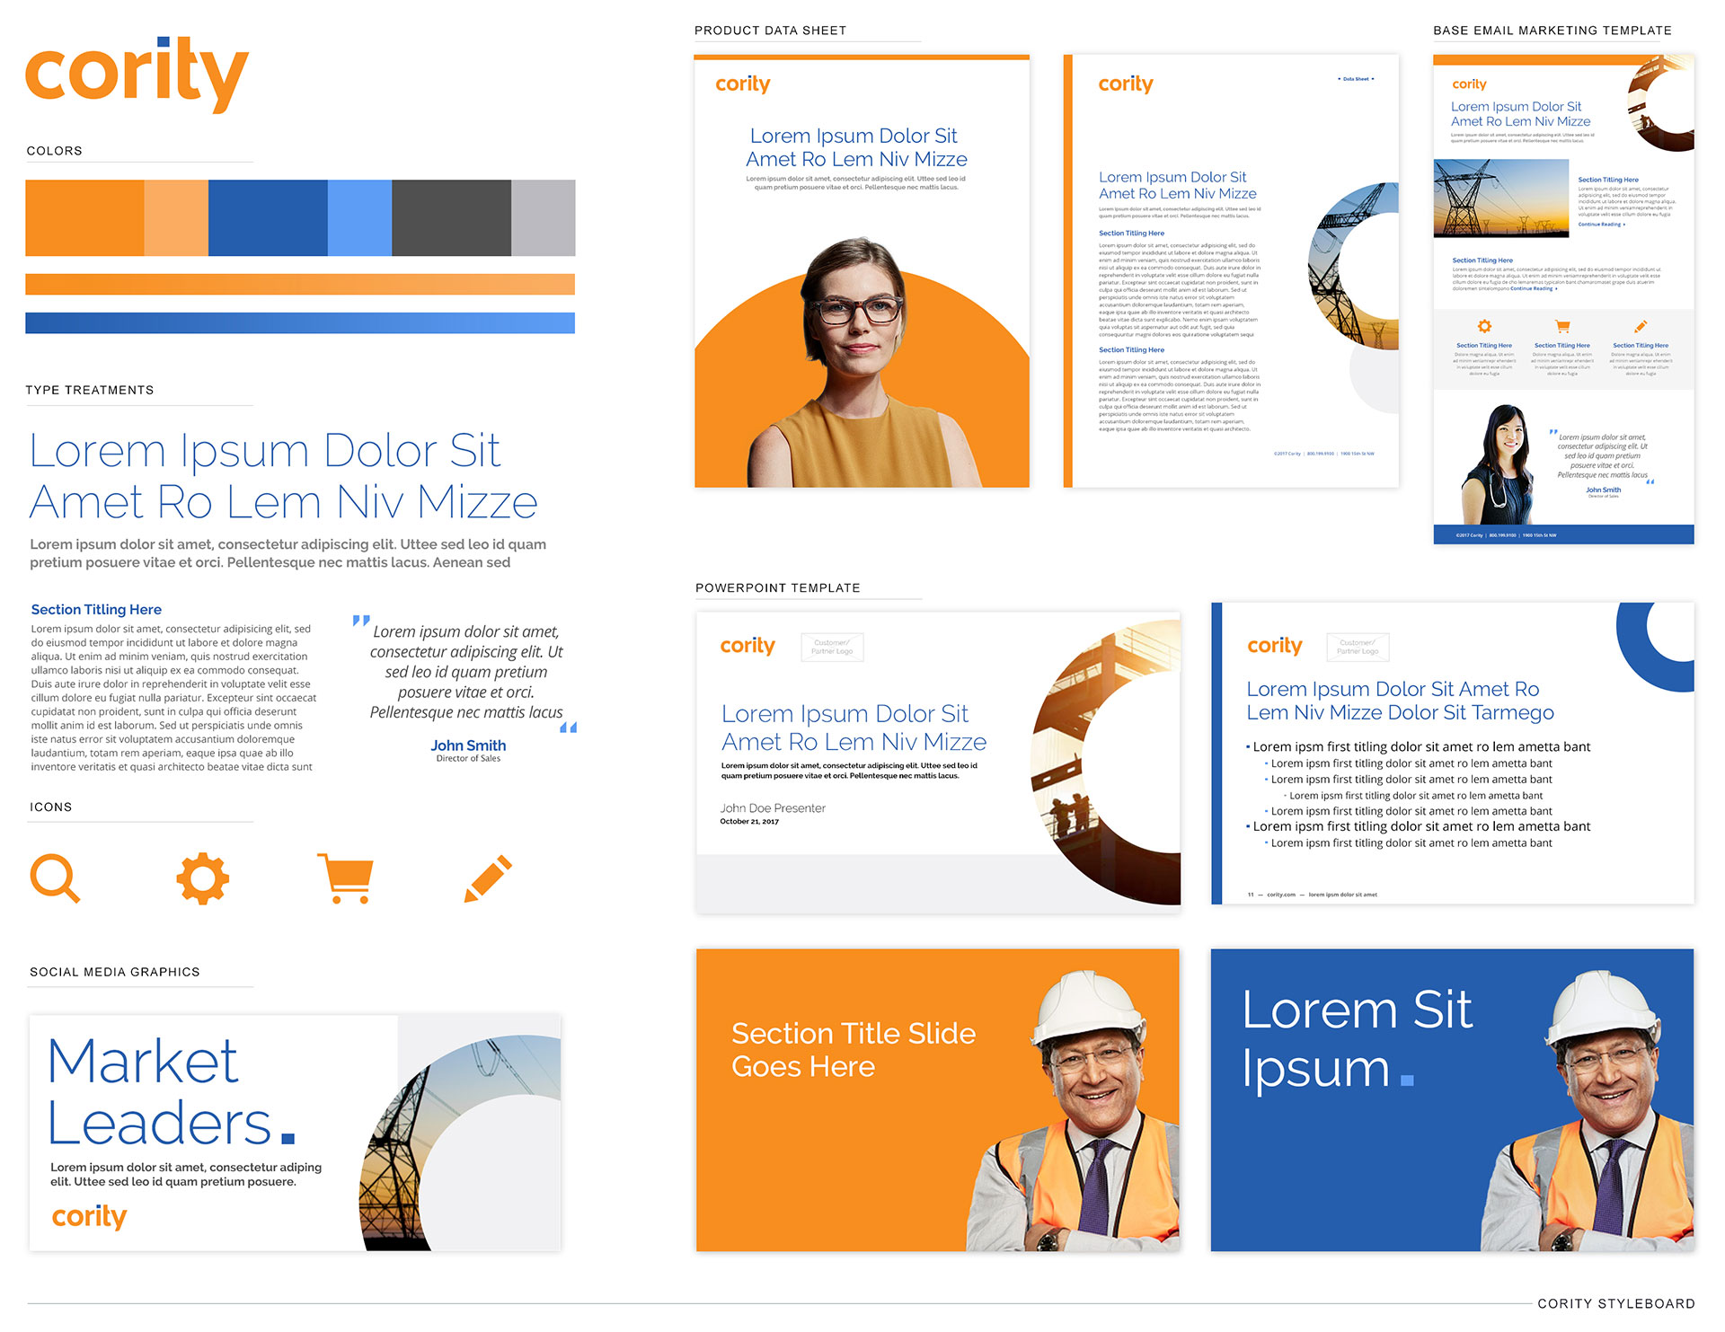Image resolution: width=1725 pixels, height=1332 pixels.
Task: Click the opening blue quote mark in type treatments
Action: (x=361, y=620)
